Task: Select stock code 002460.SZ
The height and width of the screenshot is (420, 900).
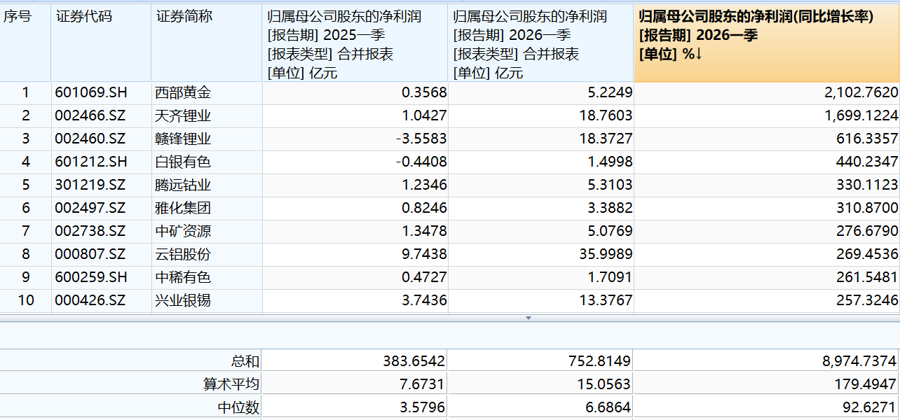Action: point(90,139)
